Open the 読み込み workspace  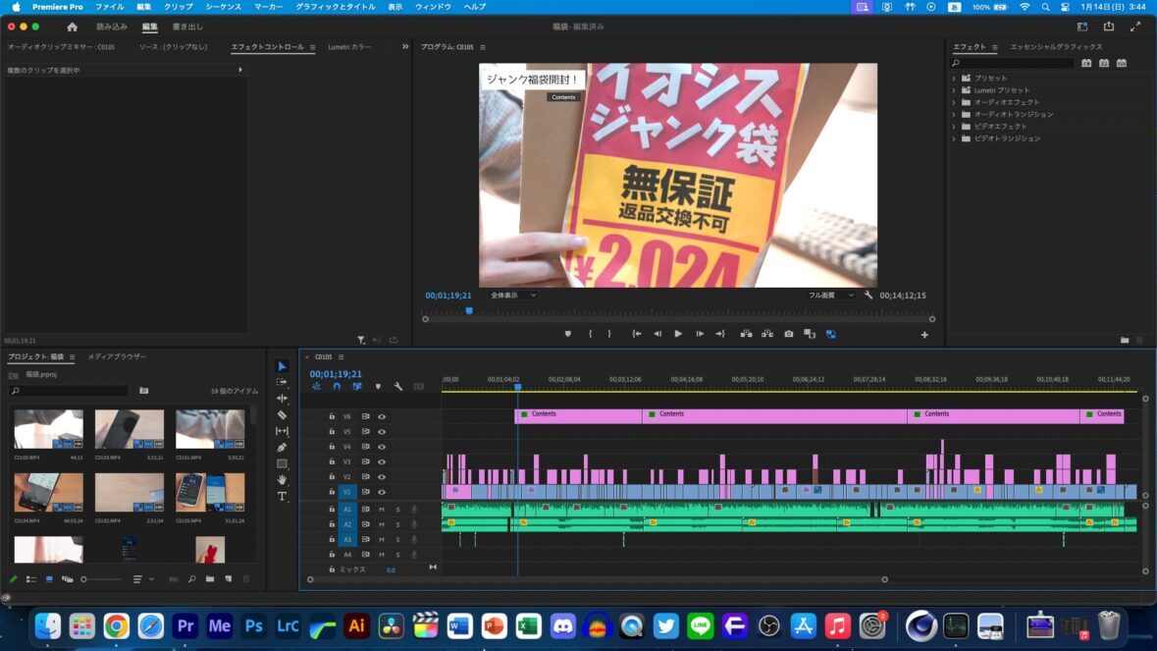[112, 27]
